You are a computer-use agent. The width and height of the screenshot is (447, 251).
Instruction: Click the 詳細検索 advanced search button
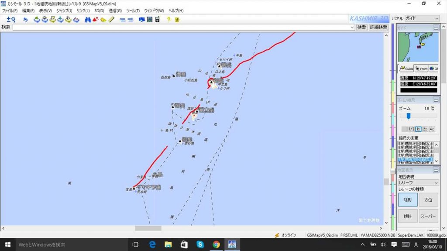coord(378,27)
